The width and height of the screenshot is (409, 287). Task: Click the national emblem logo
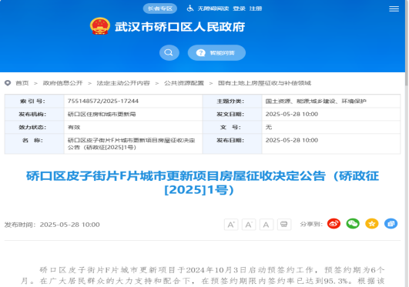coord(99,26)
